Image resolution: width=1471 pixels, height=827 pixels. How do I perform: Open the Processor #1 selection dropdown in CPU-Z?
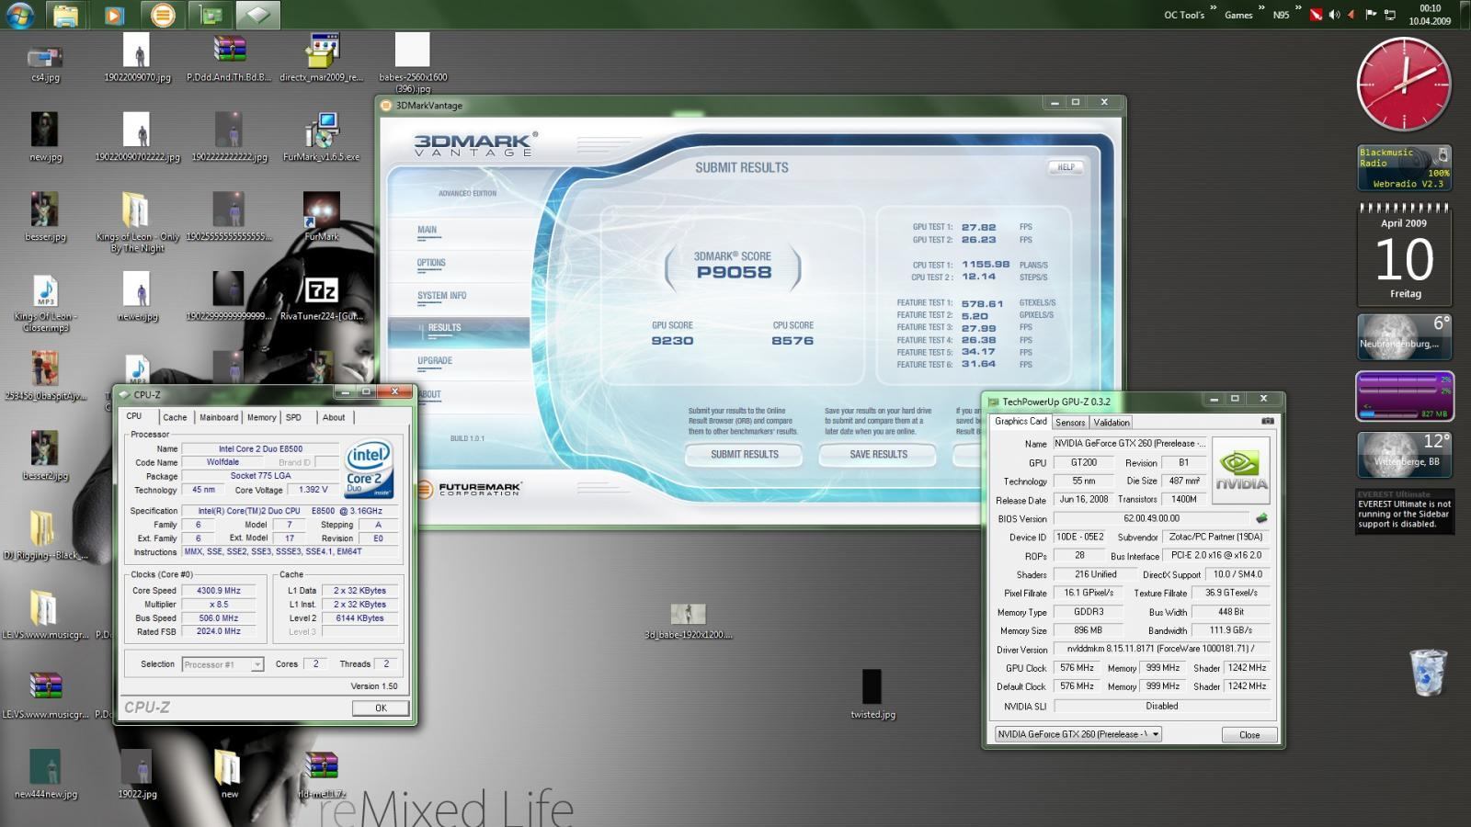click(x=222, y=664)
